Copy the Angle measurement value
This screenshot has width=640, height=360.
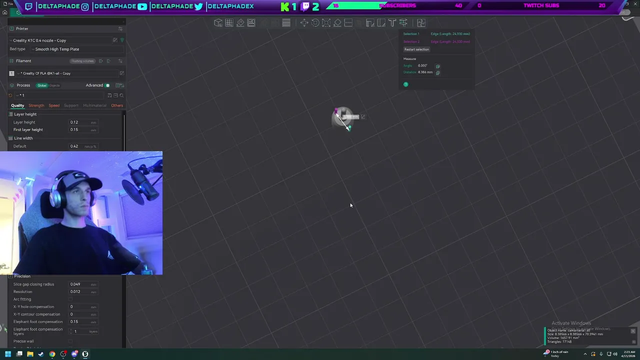click(437, 66)
